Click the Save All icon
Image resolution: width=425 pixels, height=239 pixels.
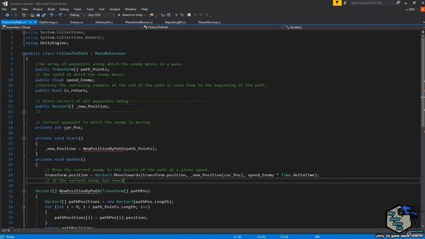44,15
